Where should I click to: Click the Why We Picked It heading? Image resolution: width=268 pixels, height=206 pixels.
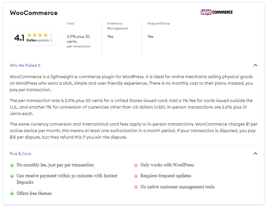(x=25, y=65)
